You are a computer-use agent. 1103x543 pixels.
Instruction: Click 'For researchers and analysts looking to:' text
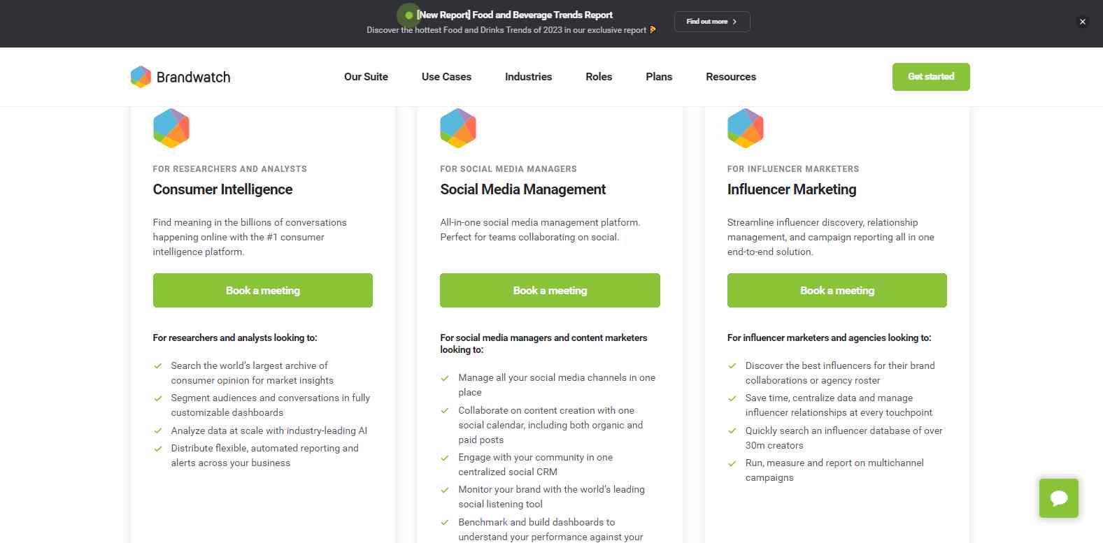pos(235,338)
